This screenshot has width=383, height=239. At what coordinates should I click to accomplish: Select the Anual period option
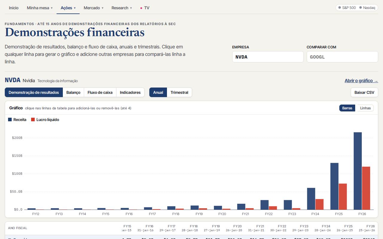[x=158, y=92]
